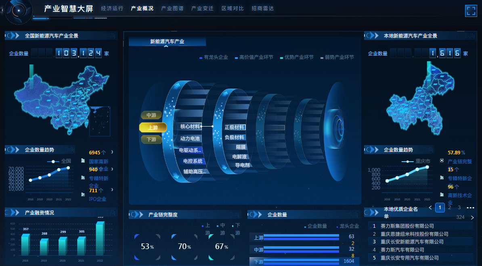Expand the 711 IPO企业 chevron arrow
The image size is (482, 266).
[x=112, y=190]
